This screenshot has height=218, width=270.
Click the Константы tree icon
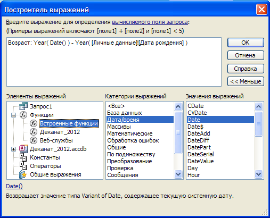pyautogui.click(x=23, y=157)
